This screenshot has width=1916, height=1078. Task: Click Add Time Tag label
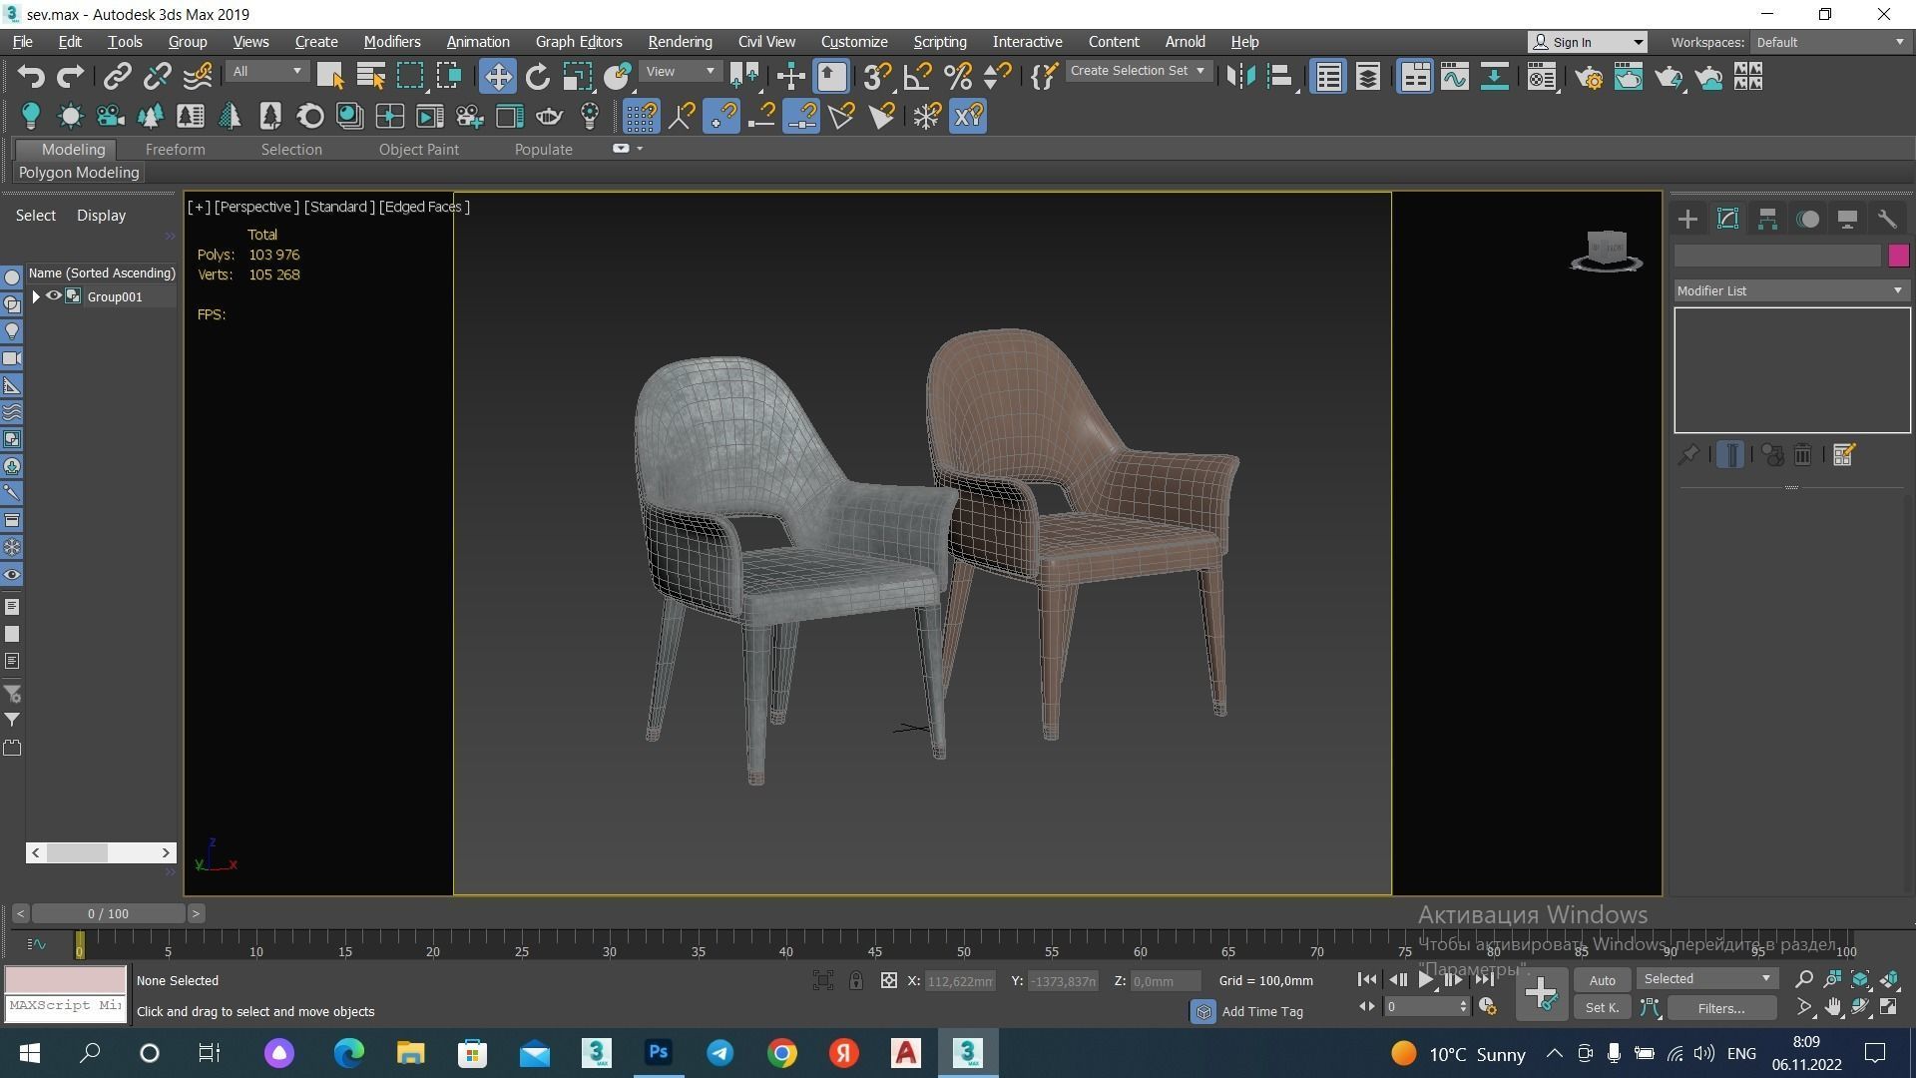tap(1261, 1011)
